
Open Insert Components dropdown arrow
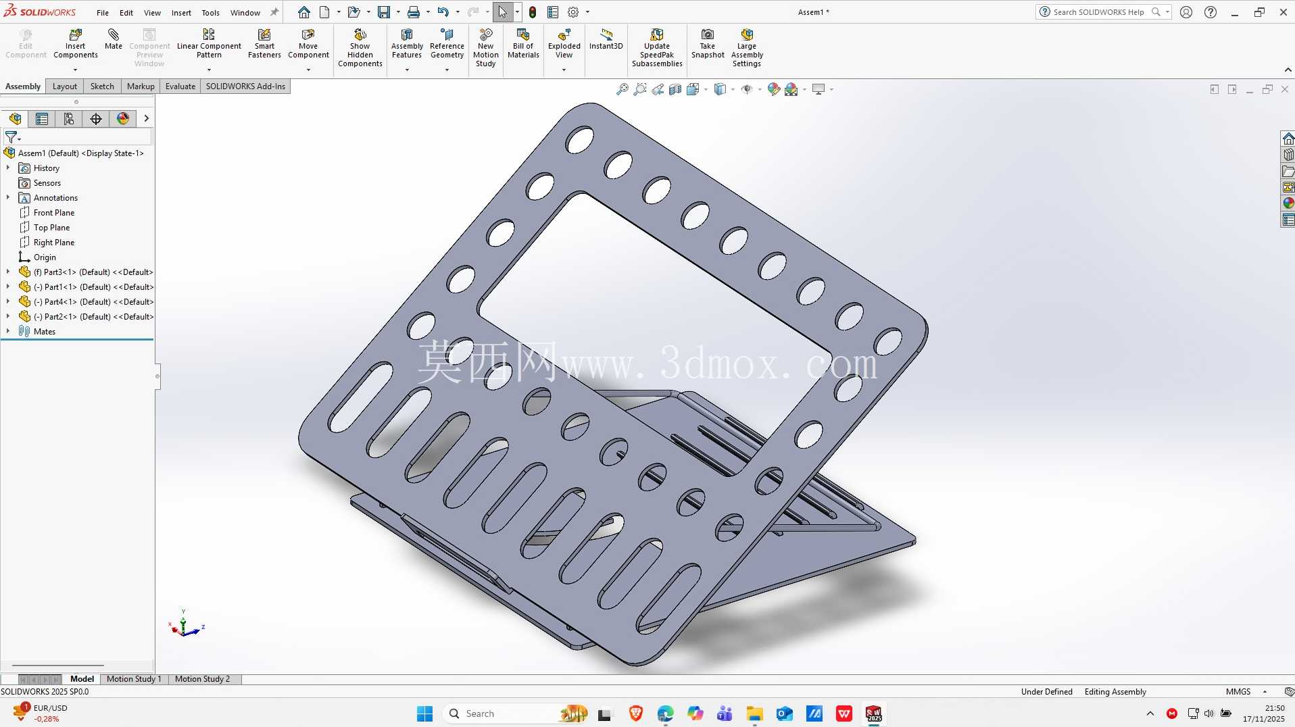(76, 70)
